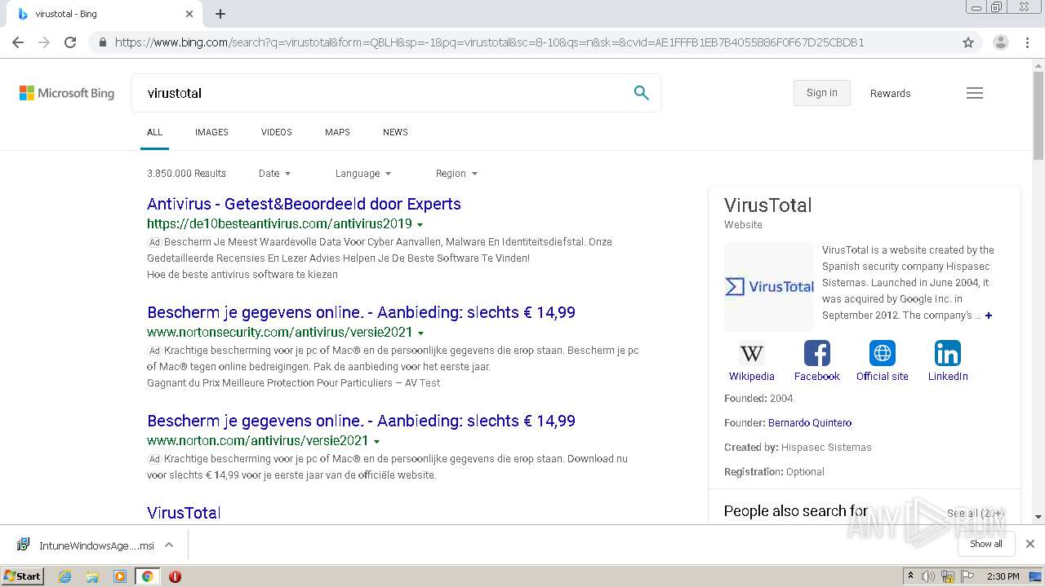
Task: Click the page vertical scrollbar thumb
Action: click(1038, 115)
